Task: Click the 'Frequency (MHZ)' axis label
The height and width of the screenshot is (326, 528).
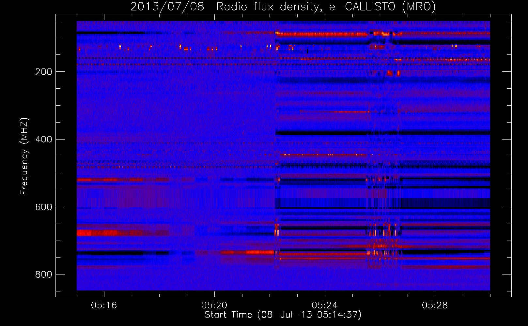Action: pyautogui.click(x=24, y=156)
